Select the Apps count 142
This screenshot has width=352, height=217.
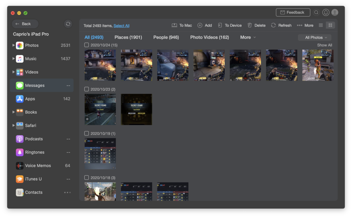pyautogui.click(x=67, y=99)
